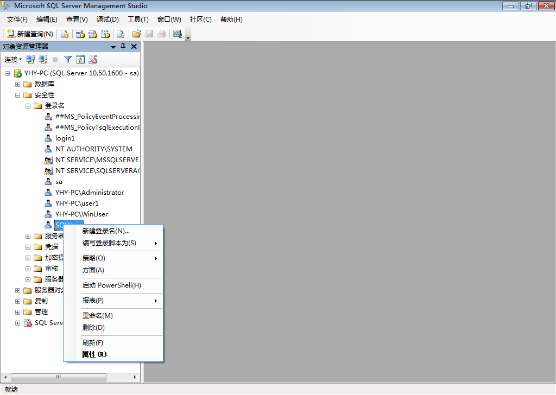Open the 查看(V) menu

tap(77, 20)
